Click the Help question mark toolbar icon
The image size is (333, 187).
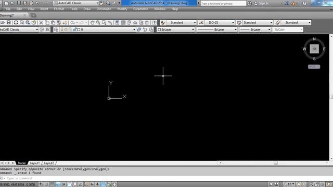click(x=155, y=22)
